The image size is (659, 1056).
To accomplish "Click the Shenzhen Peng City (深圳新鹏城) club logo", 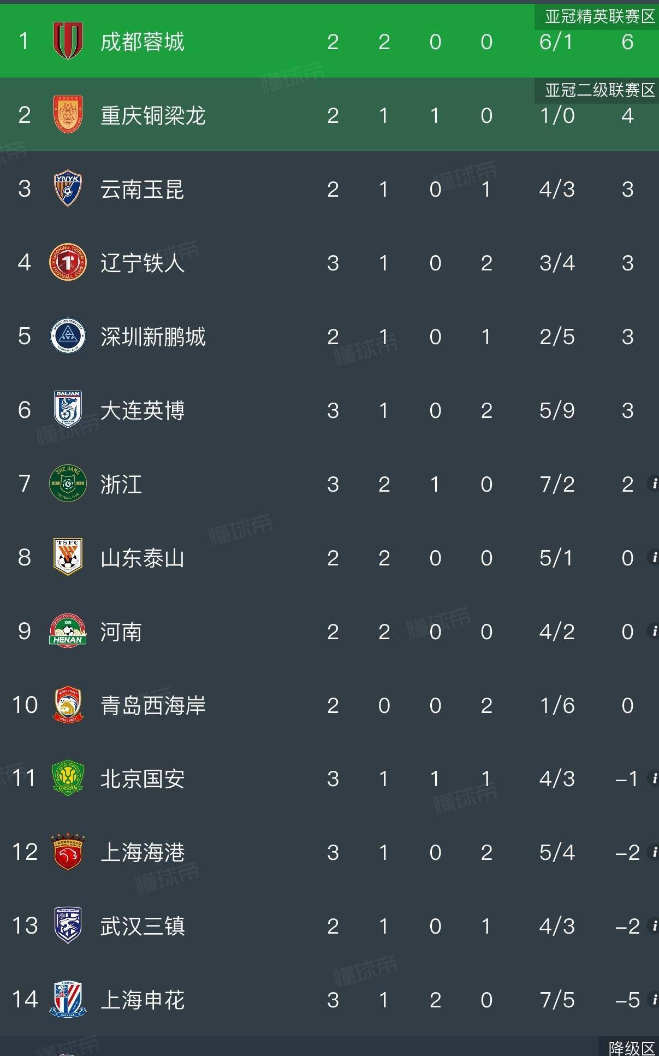I will pyautogui.click(x=68, y=336).
